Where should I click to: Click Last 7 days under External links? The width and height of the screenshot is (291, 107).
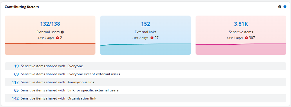pos(140,38)
